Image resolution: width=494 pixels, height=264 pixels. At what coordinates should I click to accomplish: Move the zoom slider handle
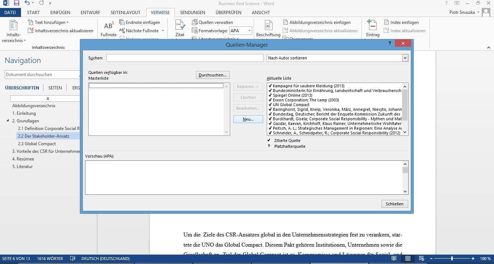click(452, 259)
